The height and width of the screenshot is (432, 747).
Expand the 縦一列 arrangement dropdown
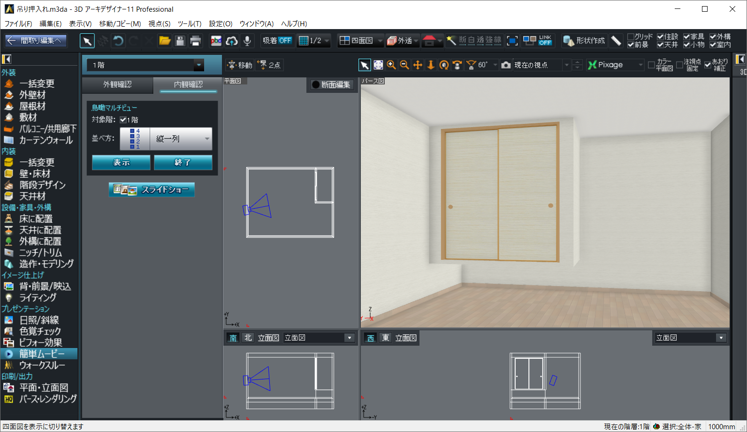[206, 139]
